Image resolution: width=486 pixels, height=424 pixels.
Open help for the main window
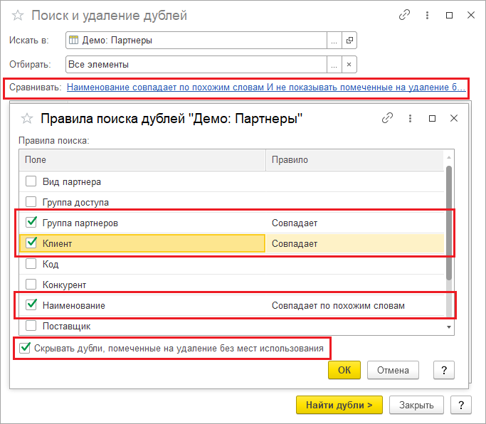point(461,405)
